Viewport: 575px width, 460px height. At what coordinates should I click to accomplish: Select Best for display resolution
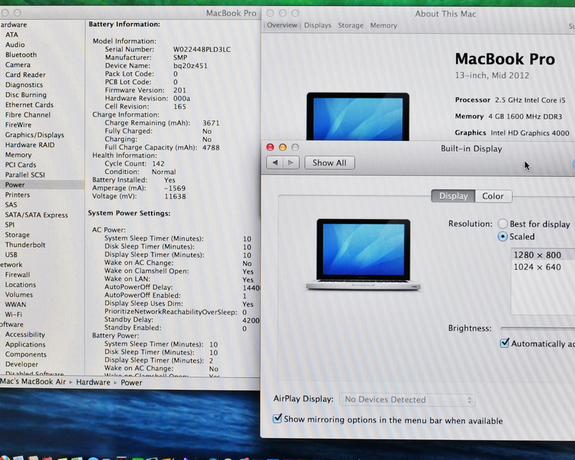(x=503, y=224)
